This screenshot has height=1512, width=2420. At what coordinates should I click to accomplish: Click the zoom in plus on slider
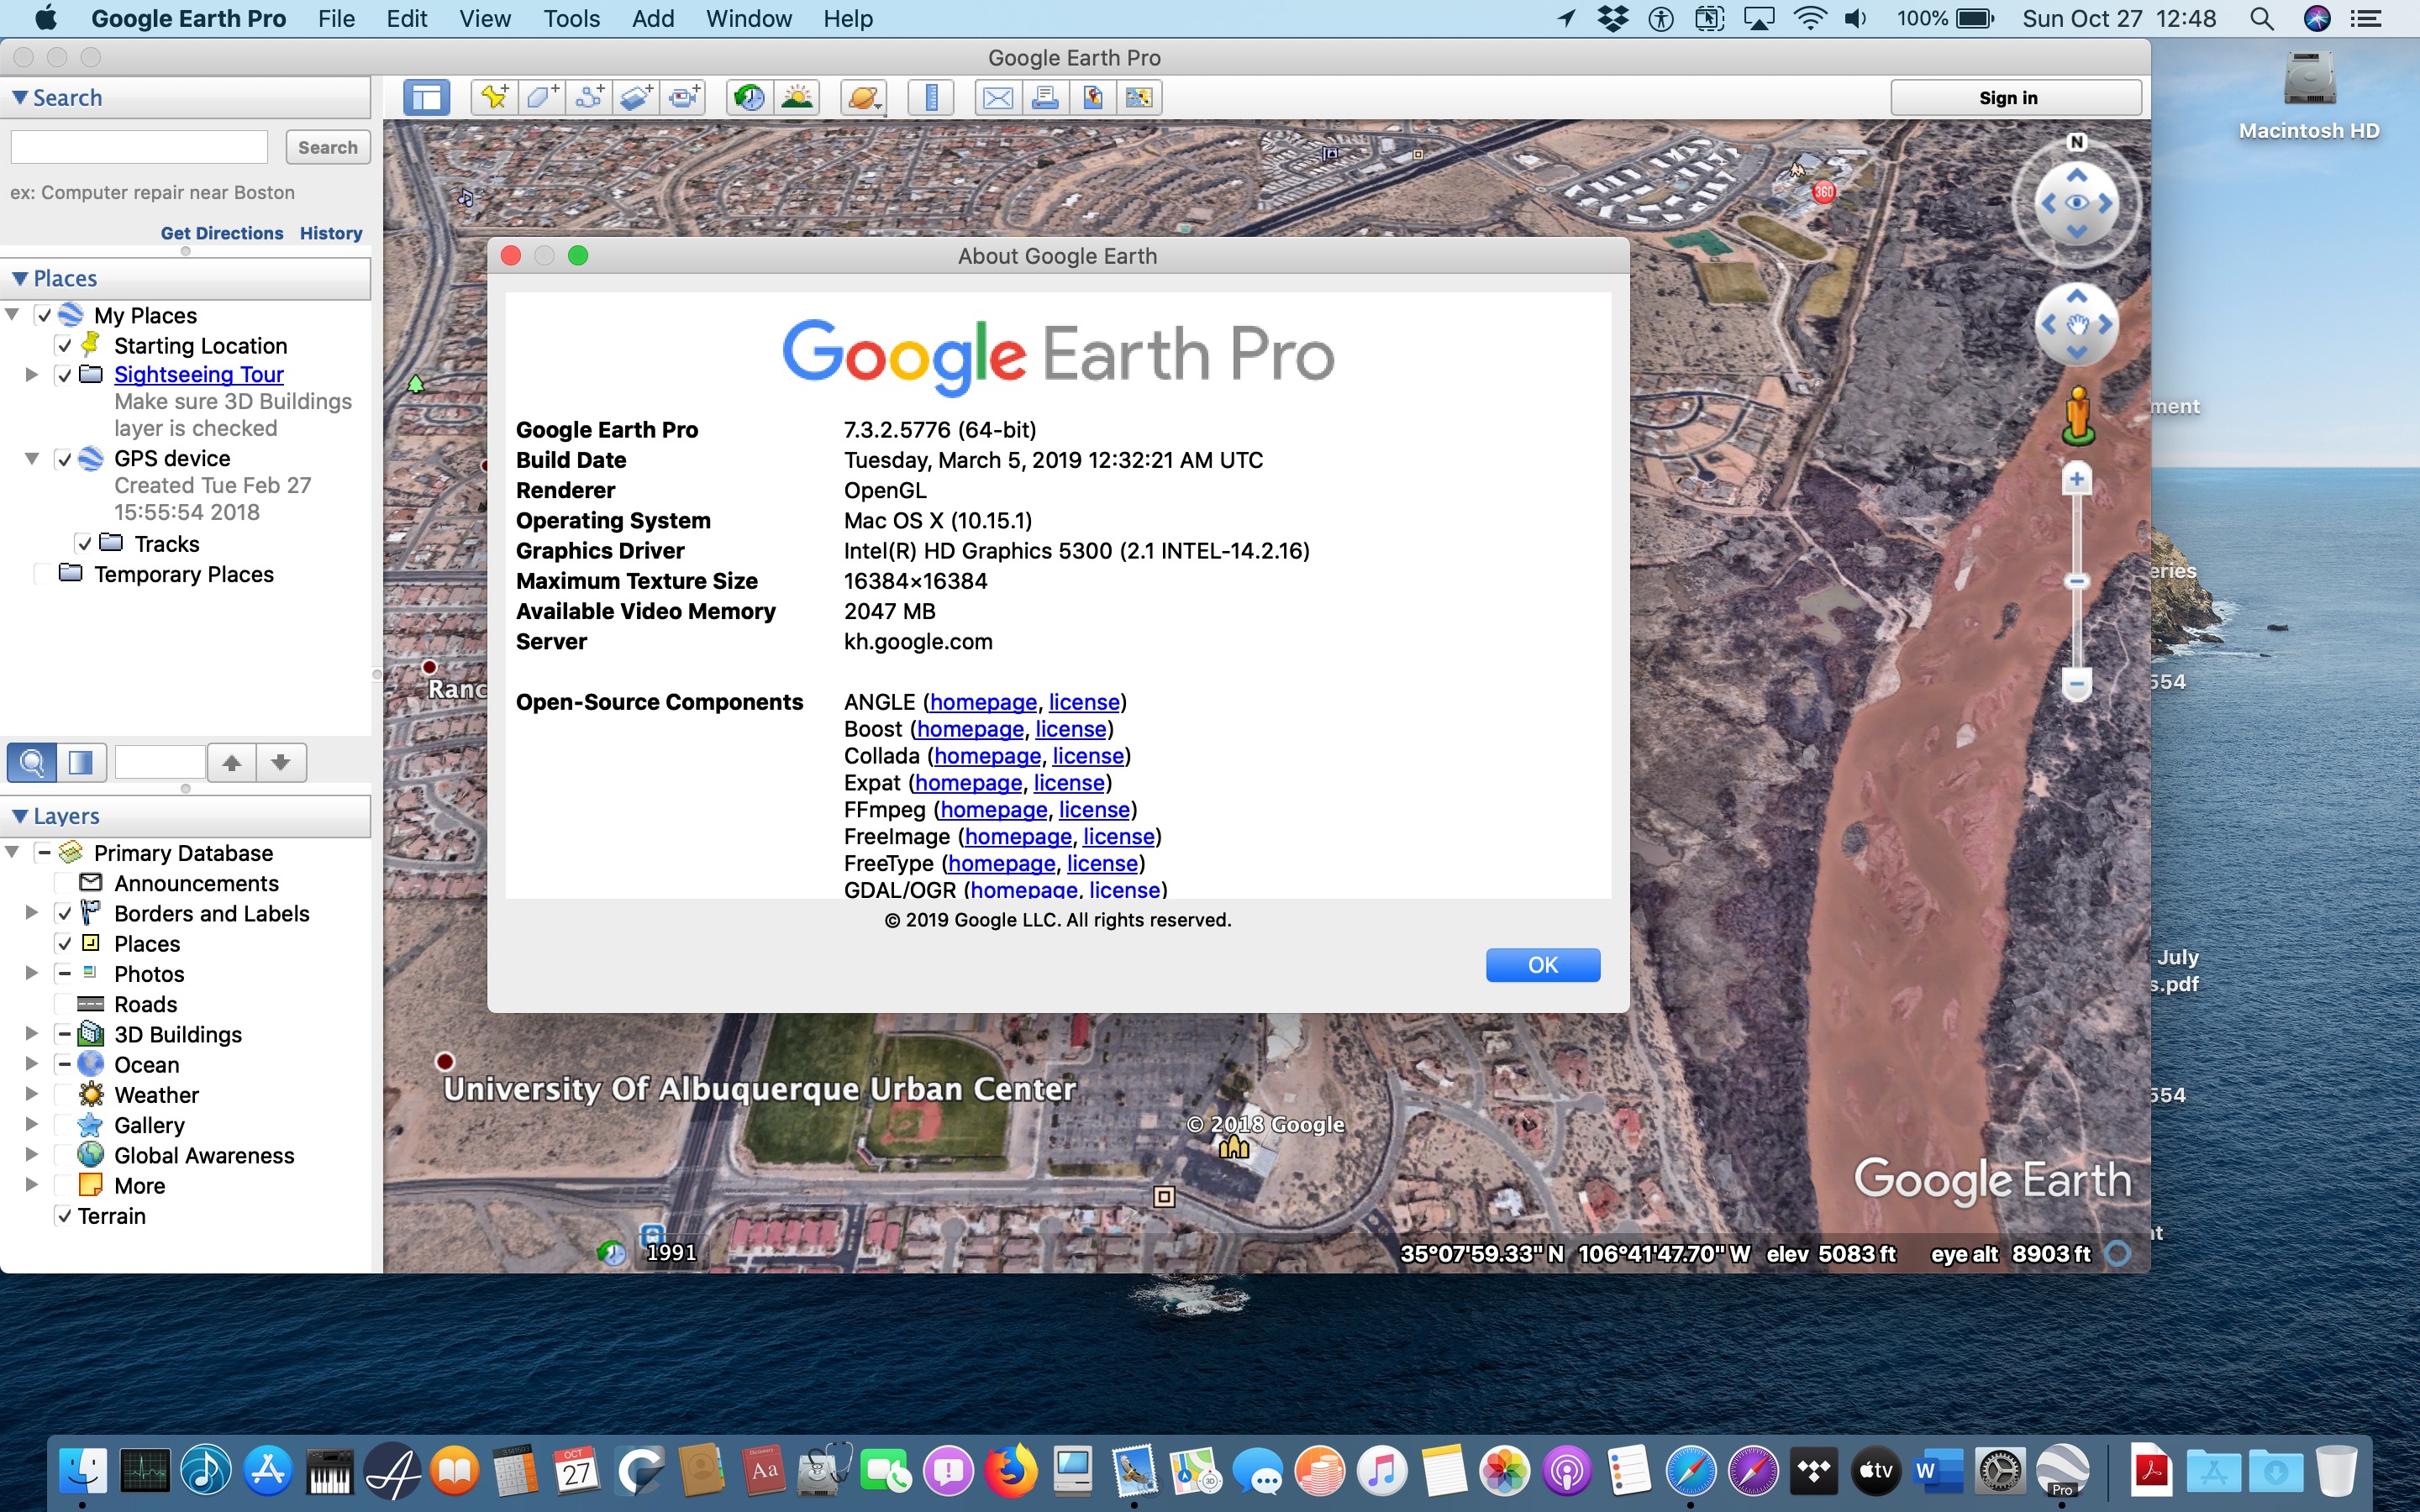2076,480
